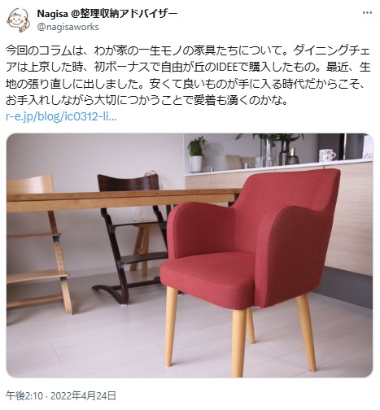Click the white mug on the counter
Viewport: 380px width, 410px height.
327,155
